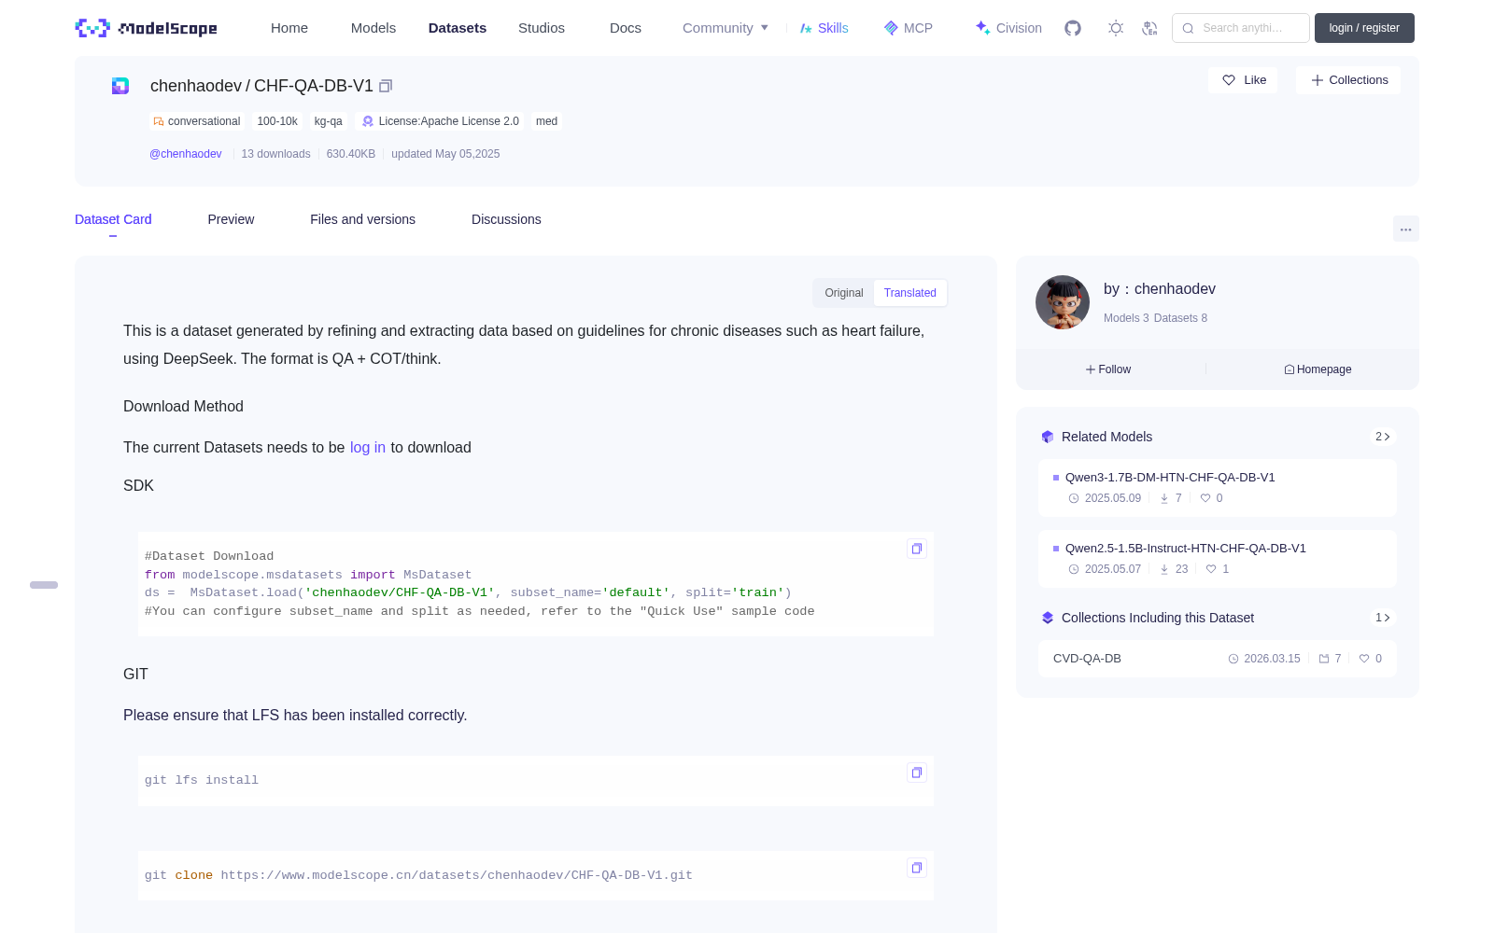1494x933 pixels.
Task: Click the Collections Including this Dataset stack icon
Action: point(1048,618)
